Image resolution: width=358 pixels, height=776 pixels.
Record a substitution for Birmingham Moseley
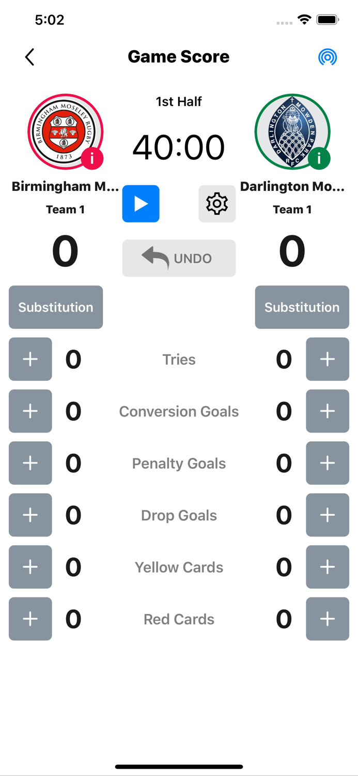[x=55, y=307]
